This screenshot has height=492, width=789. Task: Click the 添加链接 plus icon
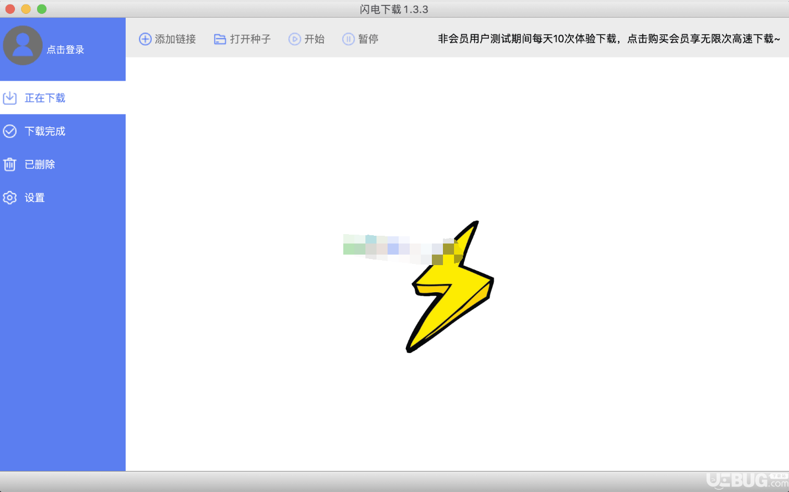[x=145, y=39]
